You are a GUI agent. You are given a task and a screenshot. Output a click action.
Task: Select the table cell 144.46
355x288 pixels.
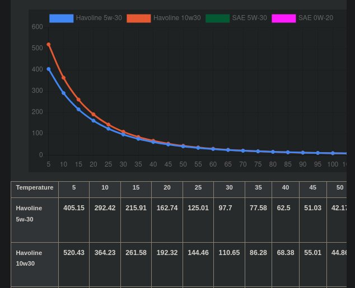(198, 265)
